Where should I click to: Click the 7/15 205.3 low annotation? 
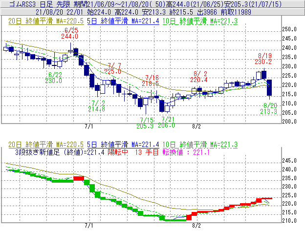145,123
